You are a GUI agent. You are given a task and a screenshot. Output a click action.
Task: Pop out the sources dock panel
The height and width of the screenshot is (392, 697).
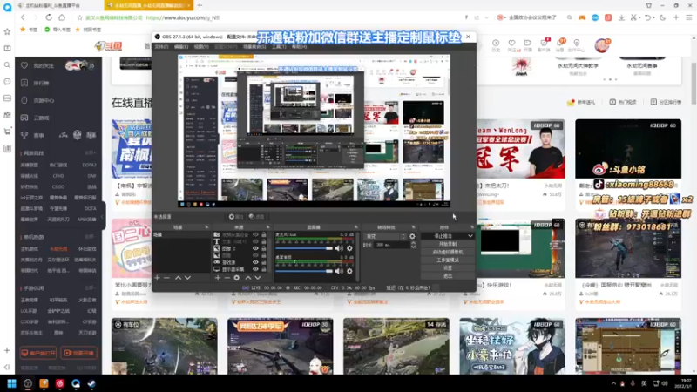pos(267,227)
